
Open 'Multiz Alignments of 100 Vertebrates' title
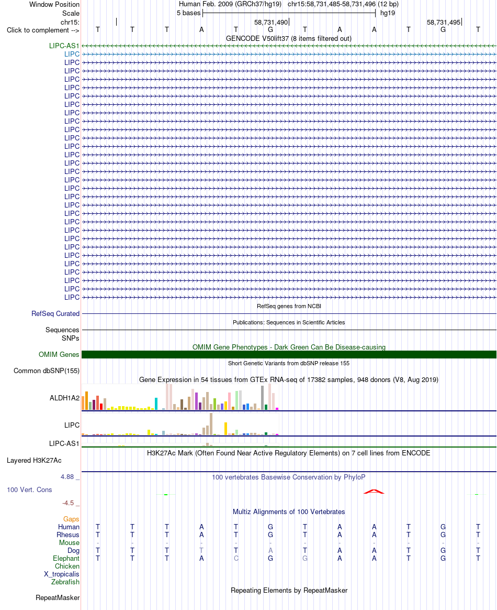tap(288, 512)
